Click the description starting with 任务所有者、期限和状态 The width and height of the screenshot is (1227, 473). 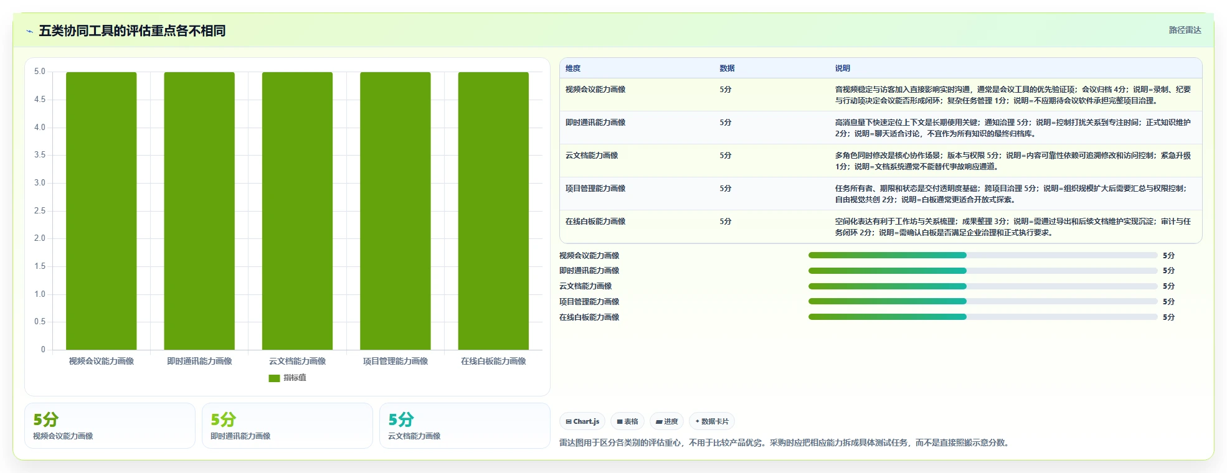1011,194
